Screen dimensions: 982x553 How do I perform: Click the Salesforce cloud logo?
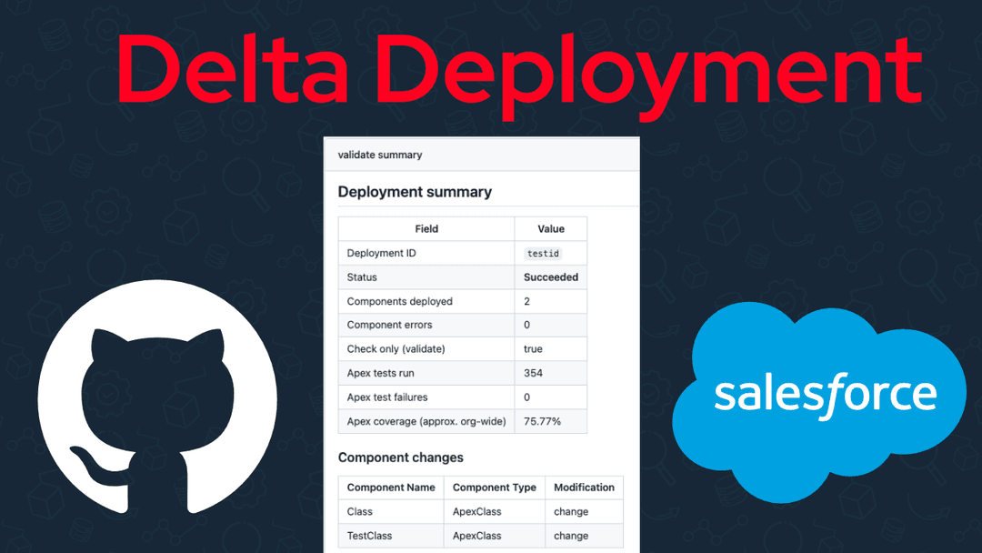point(819,401)
